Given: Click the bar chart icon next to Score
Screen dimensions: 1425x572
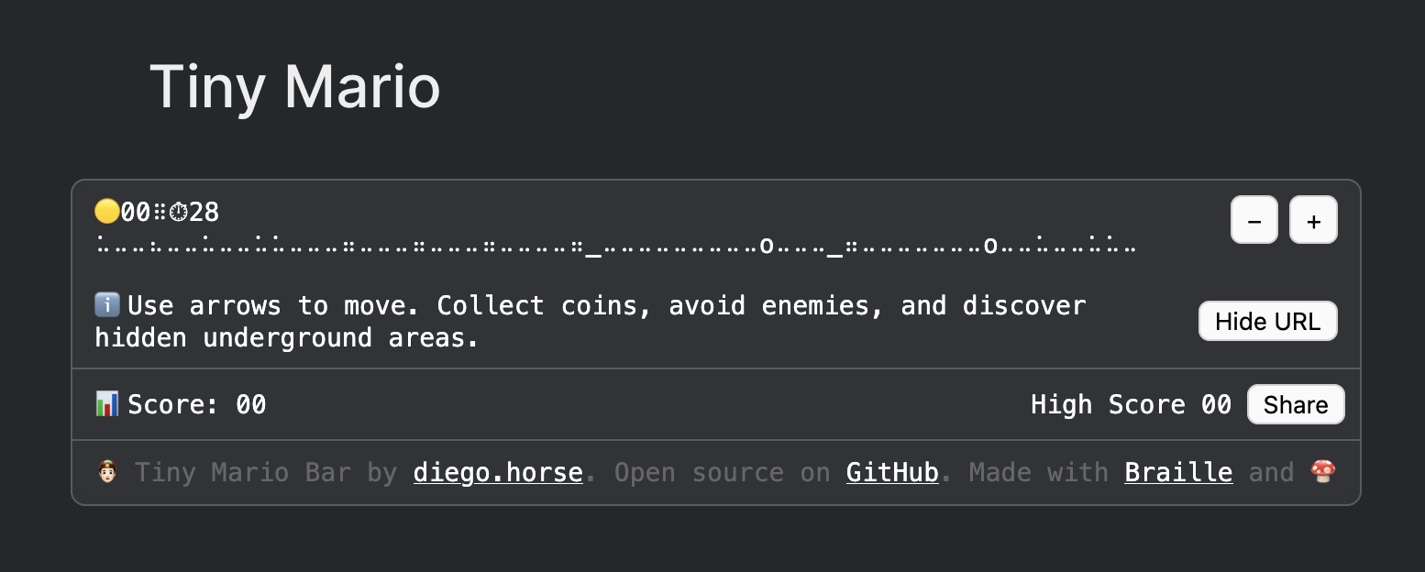Looking at the screenshot, I should [107, 403].
